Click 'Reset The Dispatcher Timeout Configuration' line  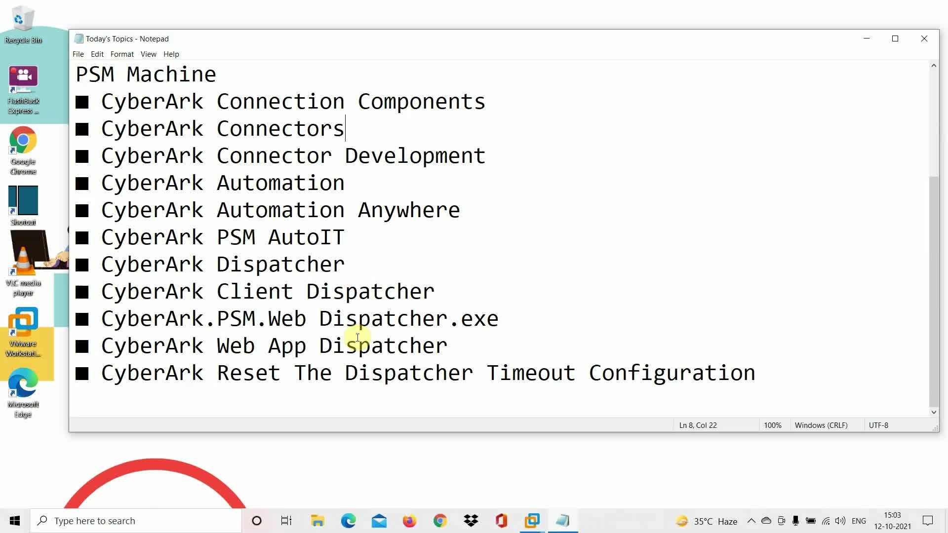(415, 373)
